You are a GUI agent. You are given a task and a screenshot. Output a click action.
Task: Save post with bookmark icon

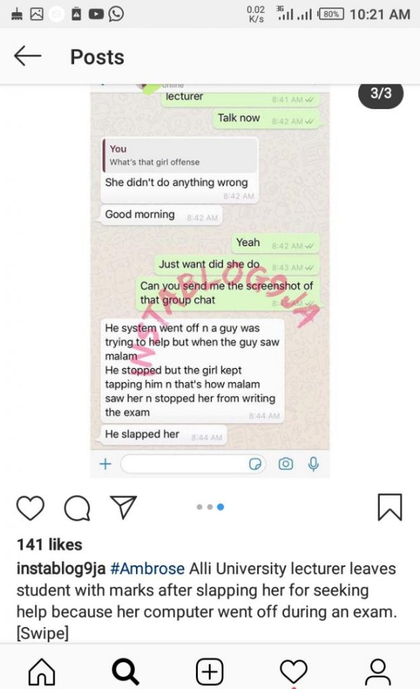click(x=390, y=507)
